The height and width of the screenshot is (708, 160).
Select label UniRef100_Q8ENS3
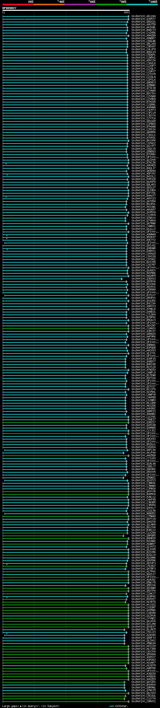tap(143, 82)
